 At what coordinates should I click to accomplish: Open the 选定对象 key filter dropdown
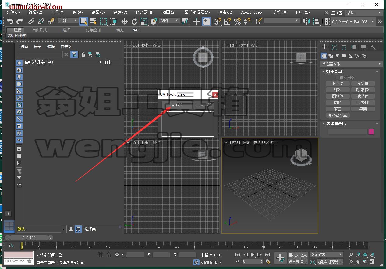327,254
